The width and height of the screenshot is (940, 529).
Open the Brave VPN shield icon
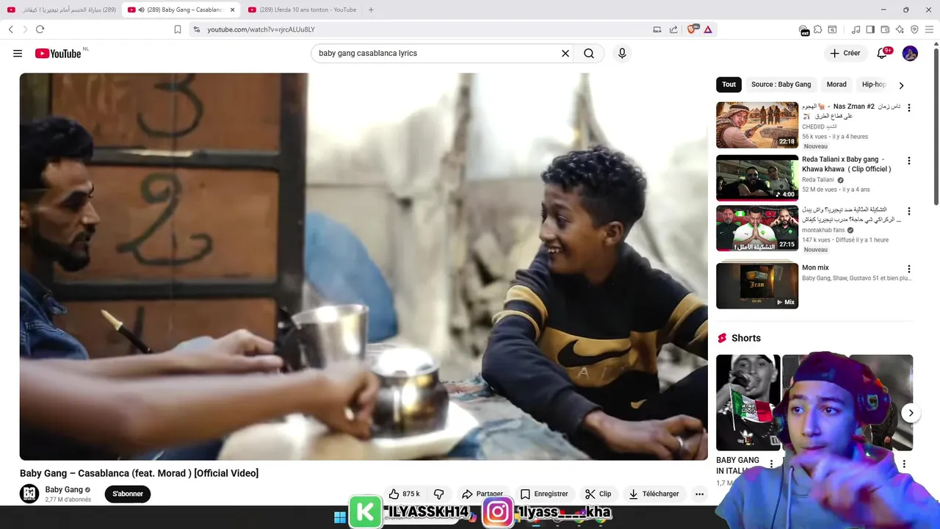tap(914, 29)
